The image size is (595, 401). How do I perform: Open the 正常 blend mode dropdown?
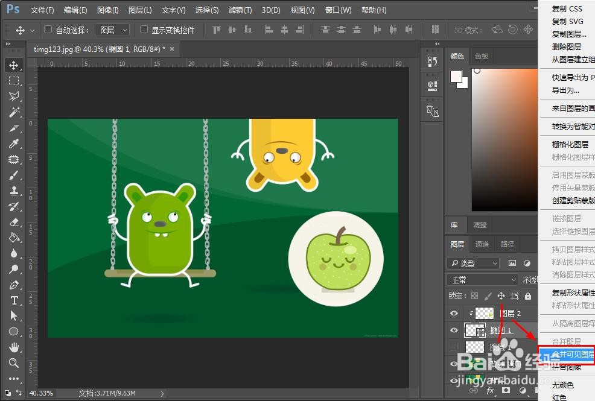[x=482, y=280]
